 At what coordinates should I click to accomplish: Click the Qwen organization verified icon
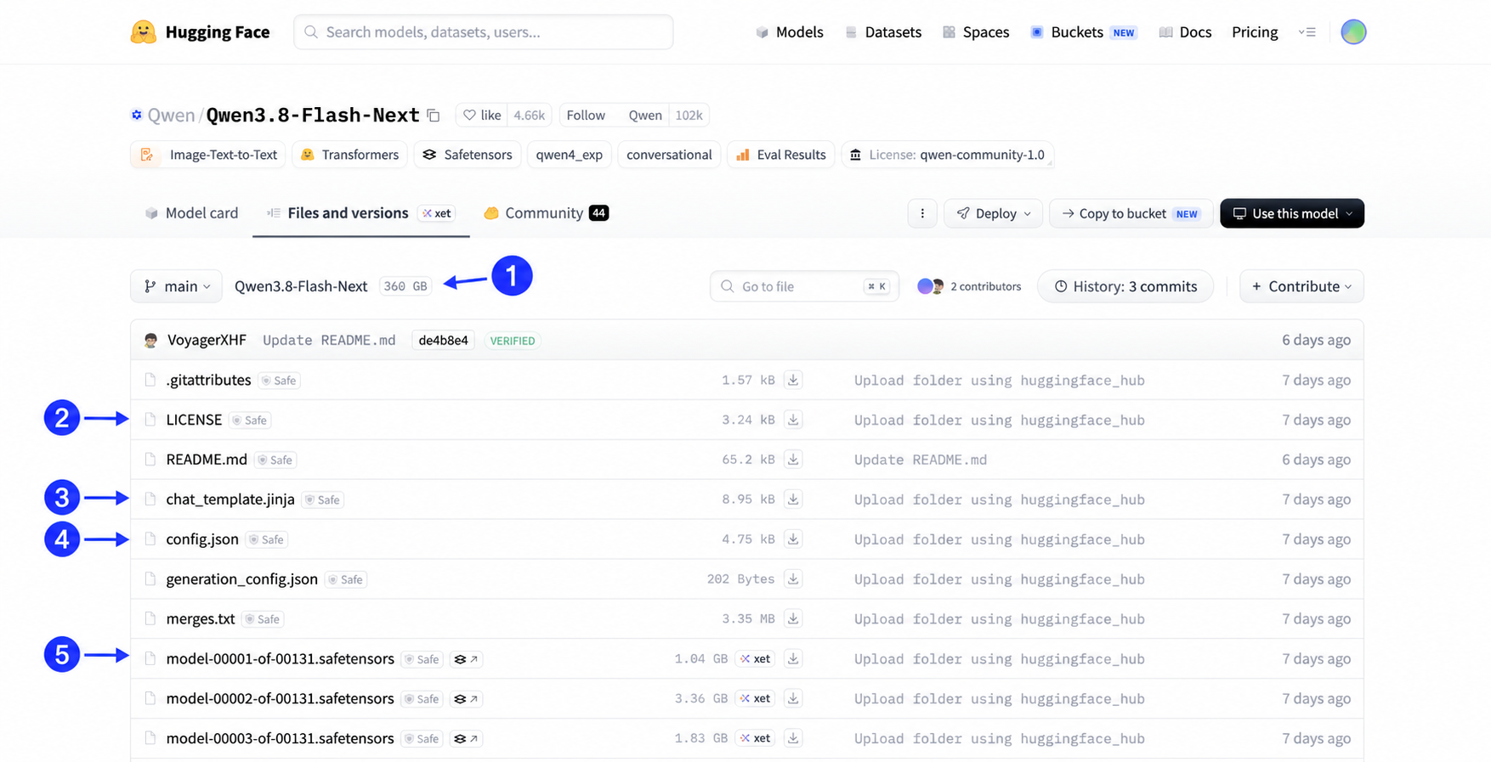click(x=136, y=116)
